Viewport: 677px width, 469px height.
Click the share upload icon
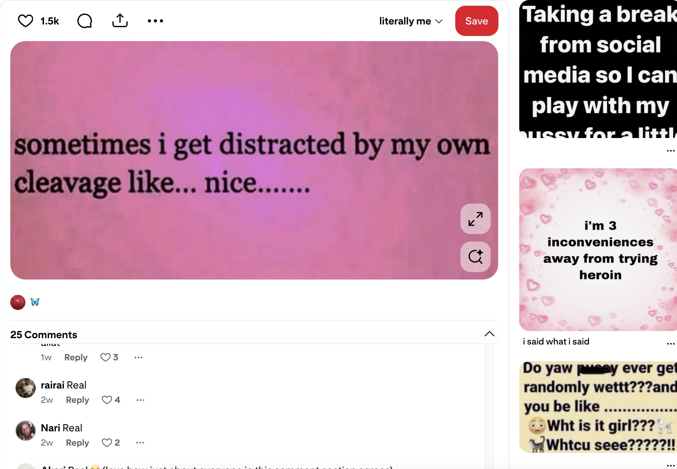[x=120, y=21]
